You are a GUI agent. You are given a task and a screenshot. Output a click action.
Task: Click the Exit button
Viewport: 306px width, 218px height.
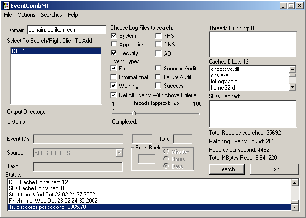coord(274,169)
